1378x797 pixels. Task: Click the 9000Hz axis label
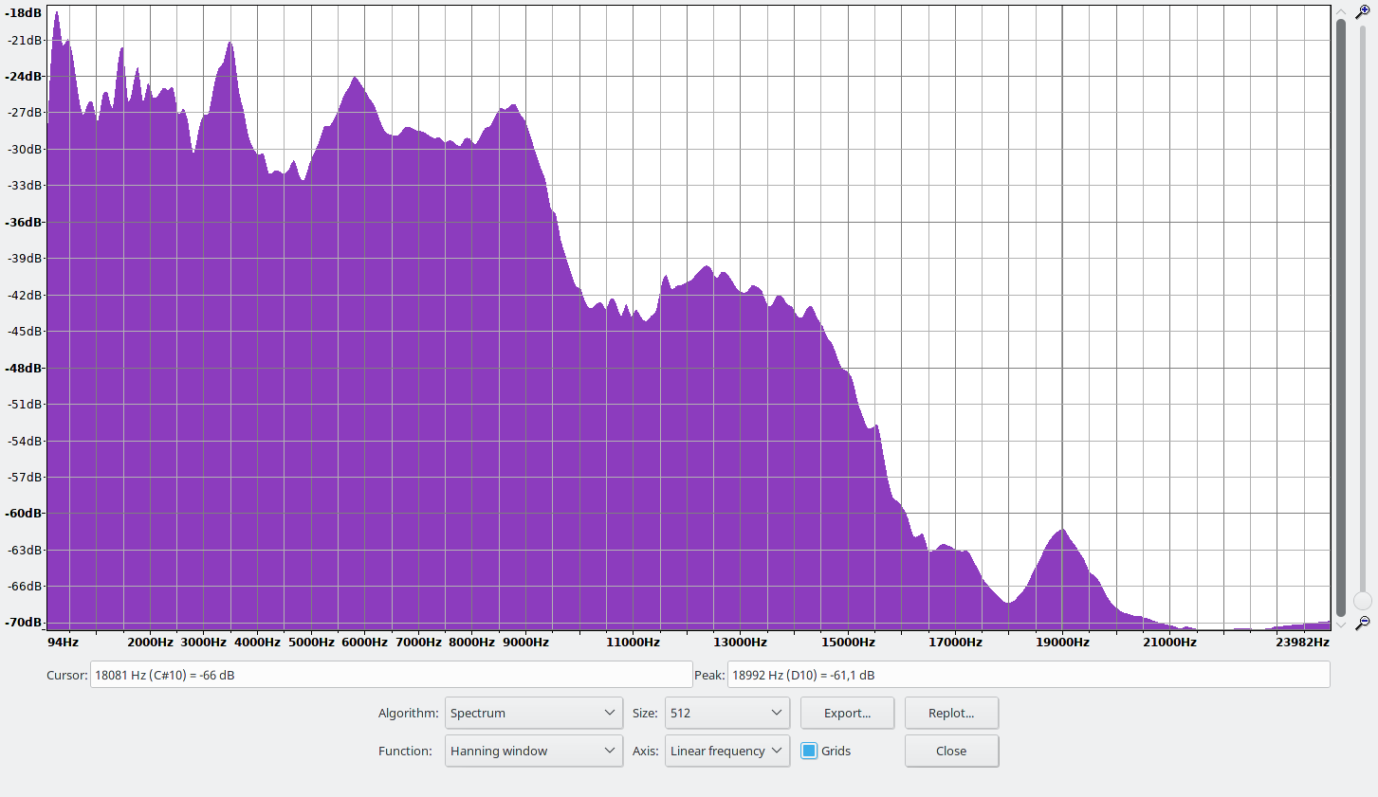[525, 642]
